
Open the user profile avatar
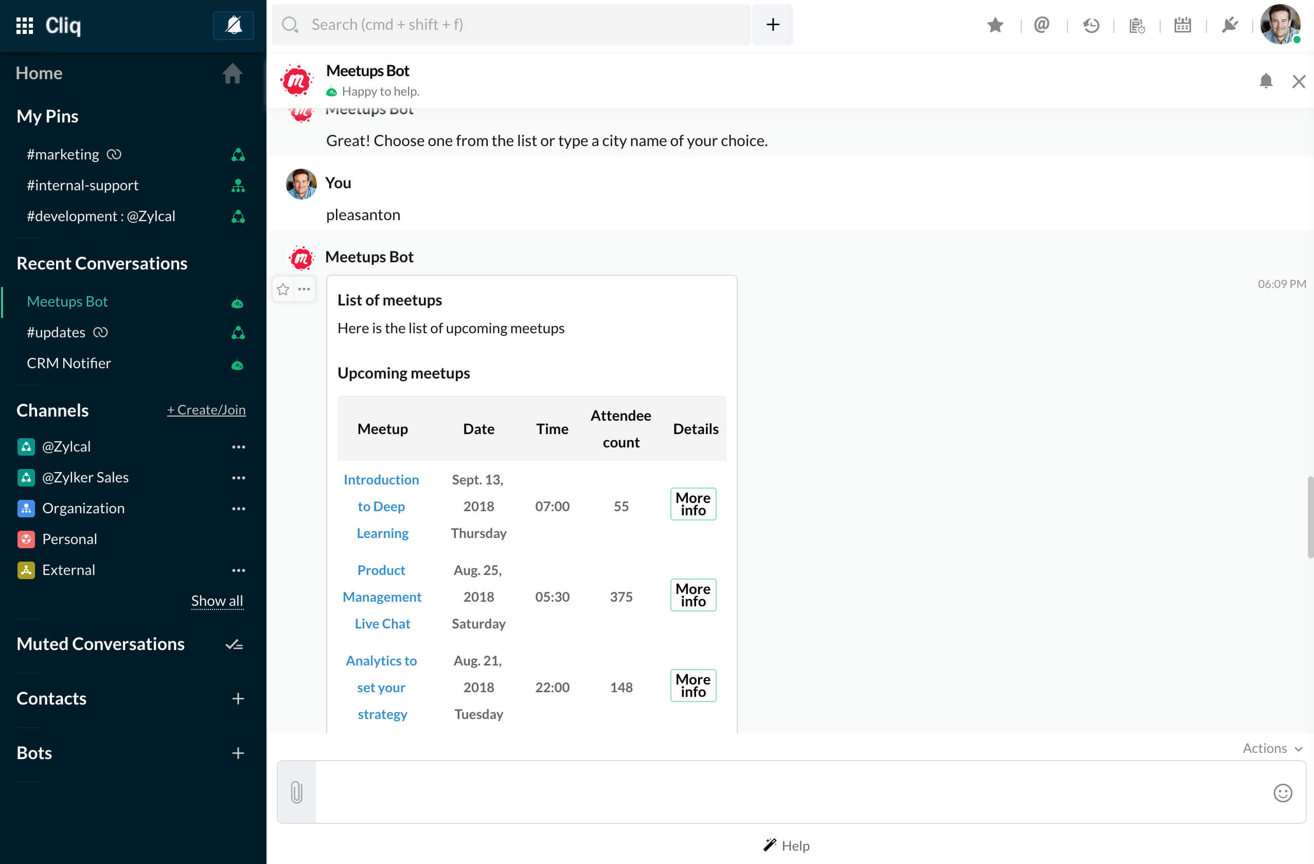coord(1281,24)
